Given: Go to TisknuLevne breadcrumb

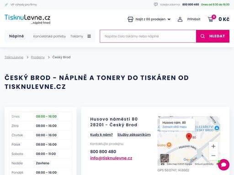Looking at the screenshot, I should (14, 57).
